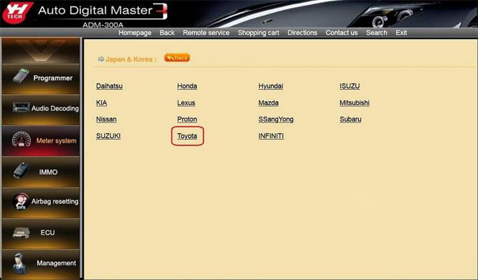Image resolution: width=478 pixels, height=280 pixels.
Task: Click the Airbag resetting SRS icon
Action: pyautogui.click(x=21, y=202)
